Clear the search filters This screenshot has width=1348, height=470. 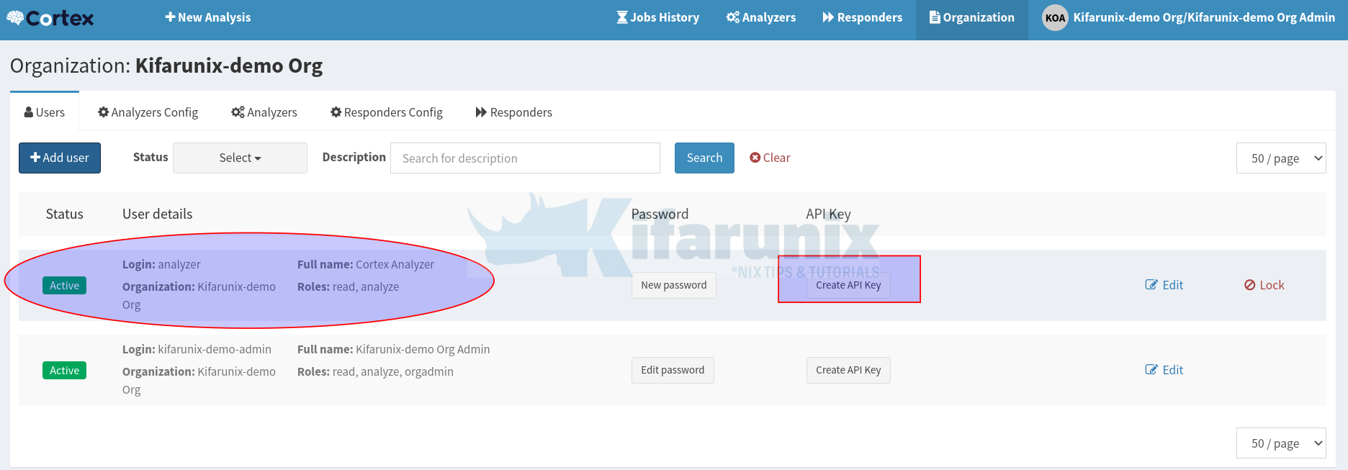pyautogui.click(x=770, y=158)
